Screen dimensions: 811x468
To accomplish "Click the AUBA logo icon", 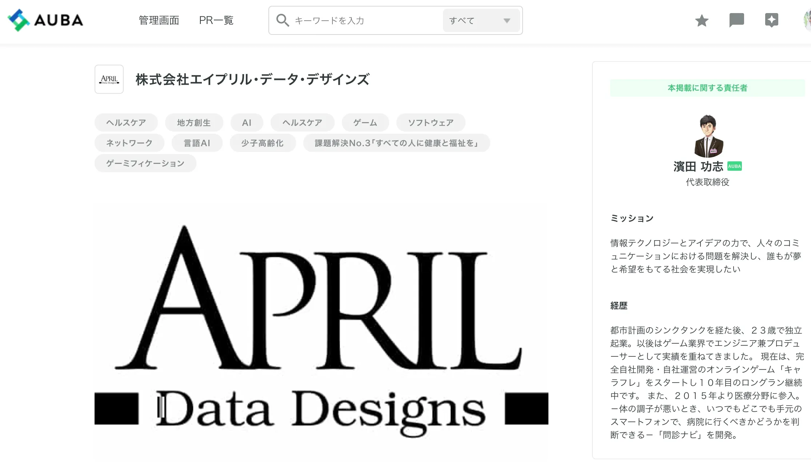I will 19,20.
